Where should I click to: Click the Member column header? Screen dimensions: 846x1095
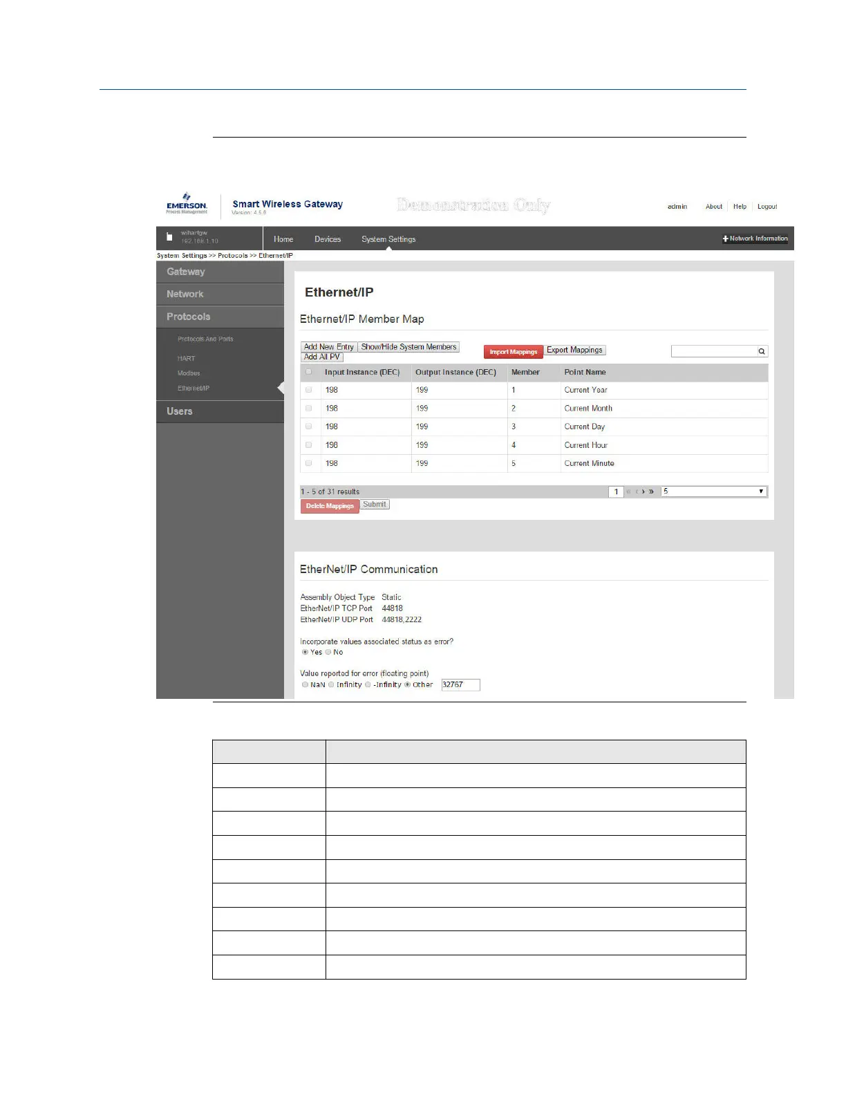tap(525, 372)
